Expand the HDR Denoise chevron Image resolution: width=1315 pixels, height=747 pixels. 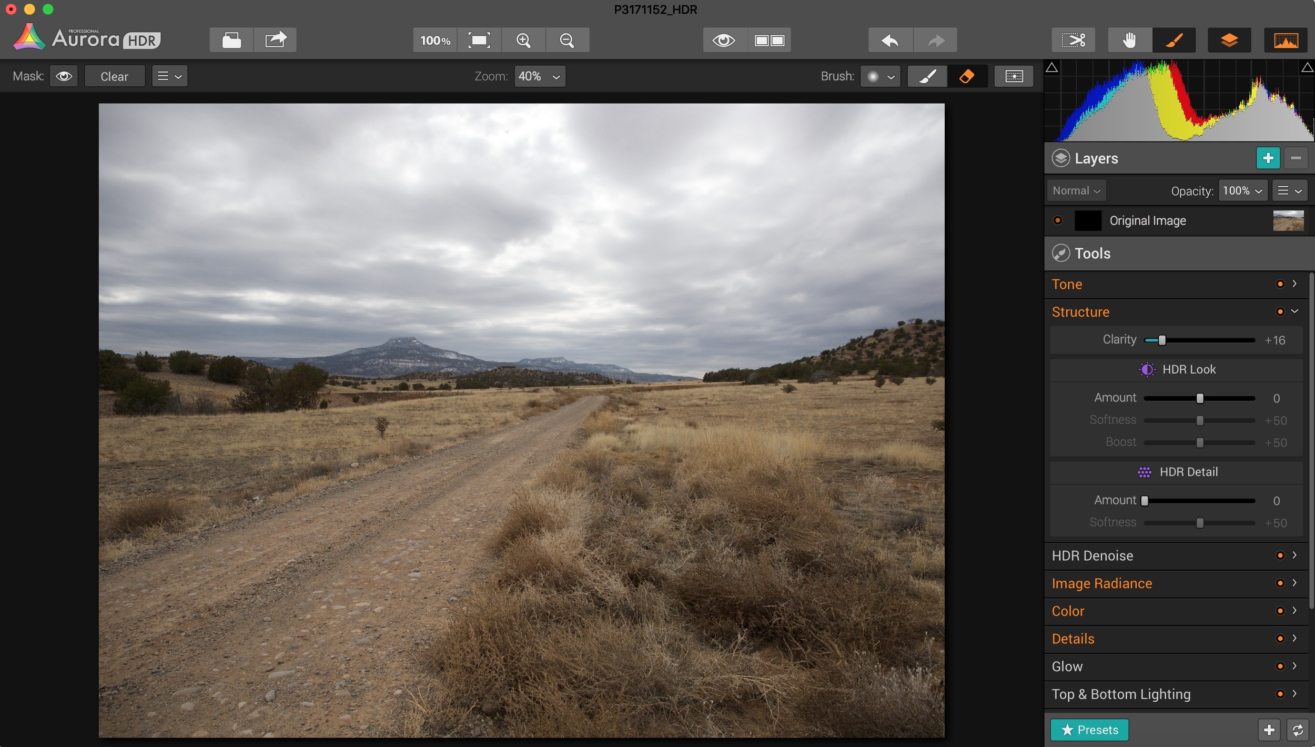click(1294, 555)
